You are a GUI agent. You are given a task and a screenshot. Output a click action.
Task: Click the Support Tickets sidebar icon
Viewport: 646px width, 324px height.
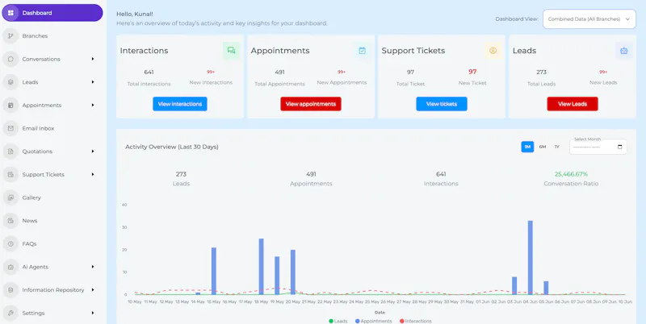coord(10,174)
